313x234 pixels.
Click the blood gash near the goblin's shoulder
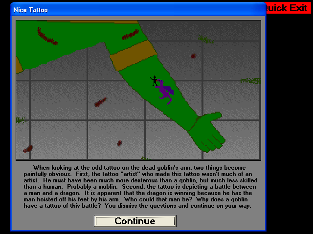pyautogui.click(x=131, y=35)
